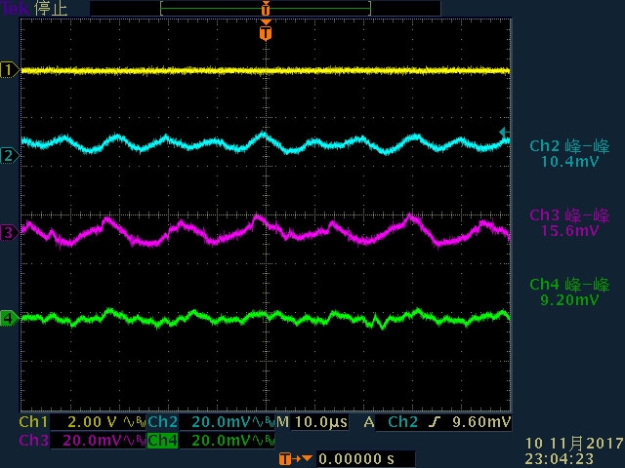Click the rising edge trigger slope icon
The height and width of the screenshot is (468, 625).
tap(435, 422)
